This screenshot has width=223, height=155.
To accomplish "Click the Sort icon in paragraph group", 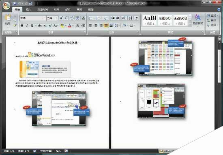I will (x=131, y=18).
